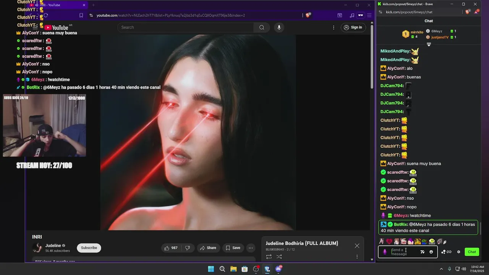Reload the YouTube page

pyautogui.click(x=46, y=15)
